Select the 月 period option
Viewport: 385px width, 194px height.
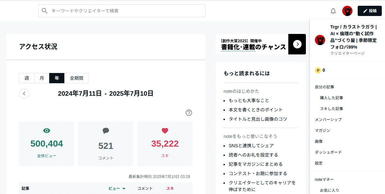(41, 78)
